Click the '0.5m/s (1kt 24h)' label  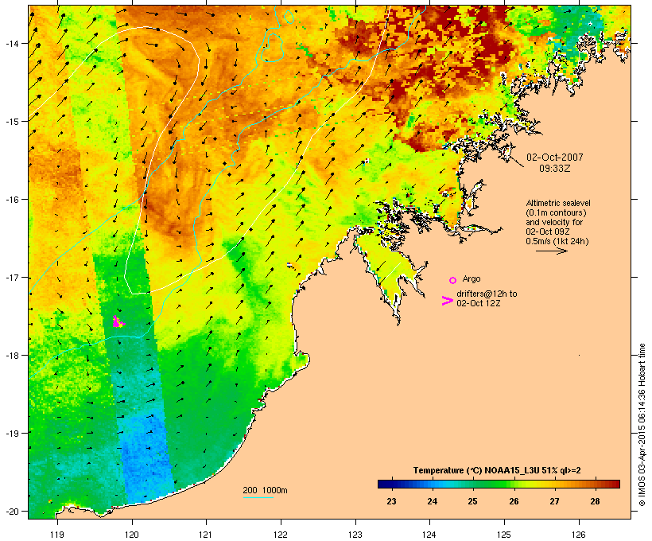click(x=557, y=241)
